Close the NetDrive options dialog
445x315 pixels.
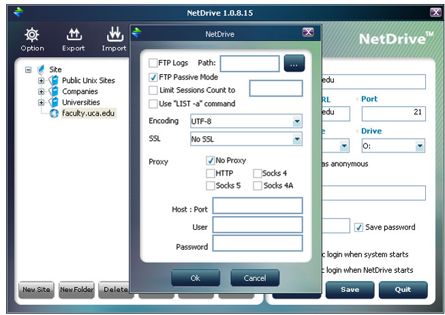coord(308,32)
